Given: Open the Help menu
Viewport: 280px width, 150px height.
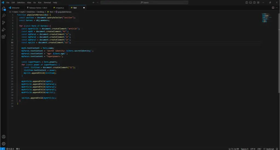Looking at the screenshot, I should [55, 2].
